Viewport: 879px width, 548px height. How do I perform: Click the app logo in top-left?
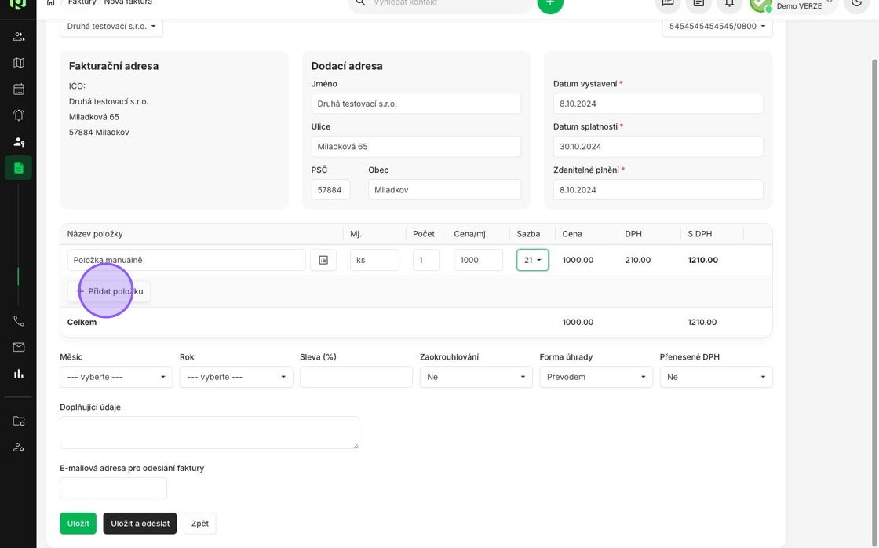pos(18,5)
